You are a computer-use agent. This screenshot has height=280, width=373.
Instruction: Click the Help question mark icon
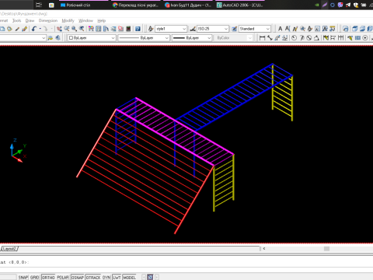(x=138, y=29)
